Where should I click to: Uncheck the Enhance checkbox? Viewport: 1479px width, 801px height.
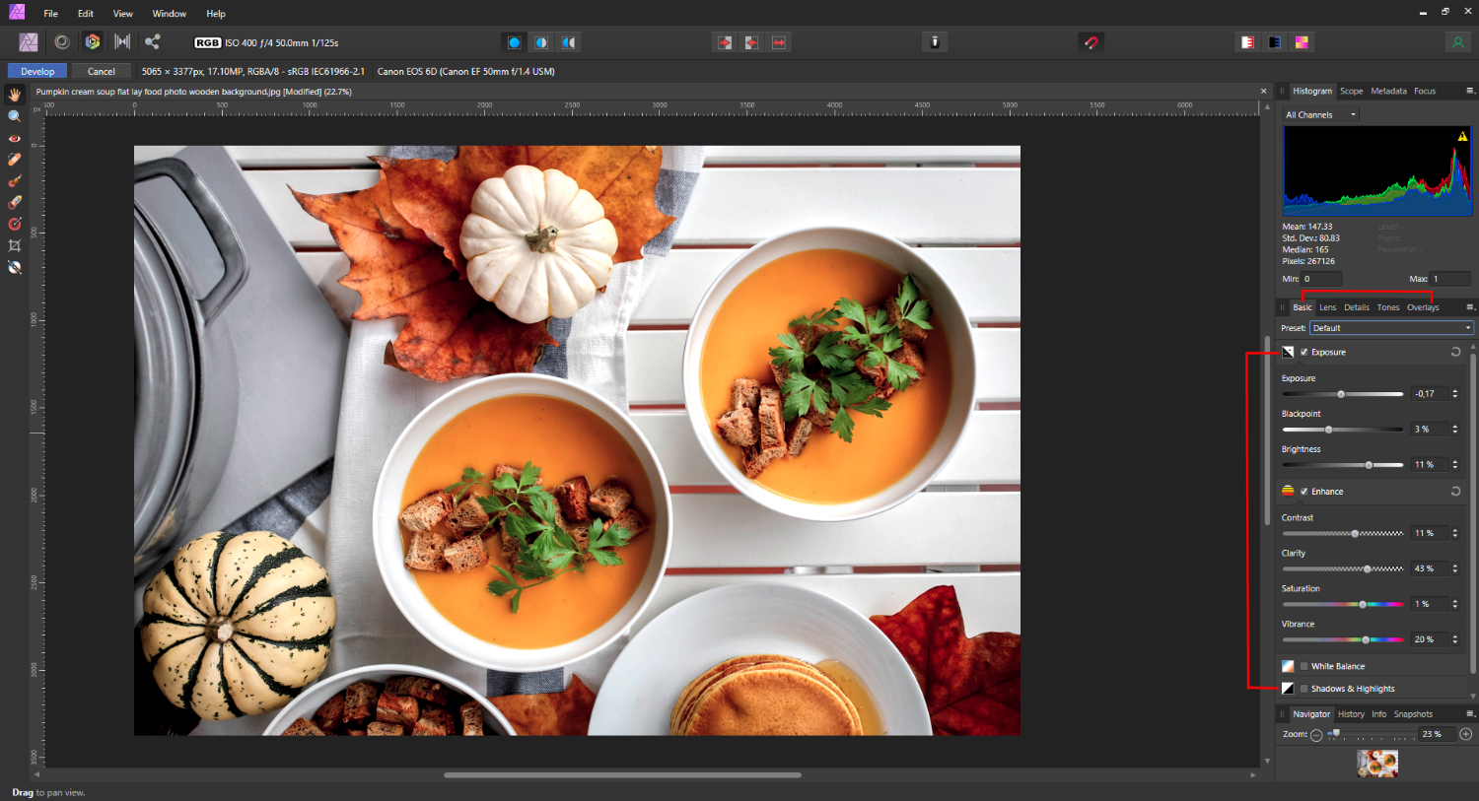[1303, 492]
